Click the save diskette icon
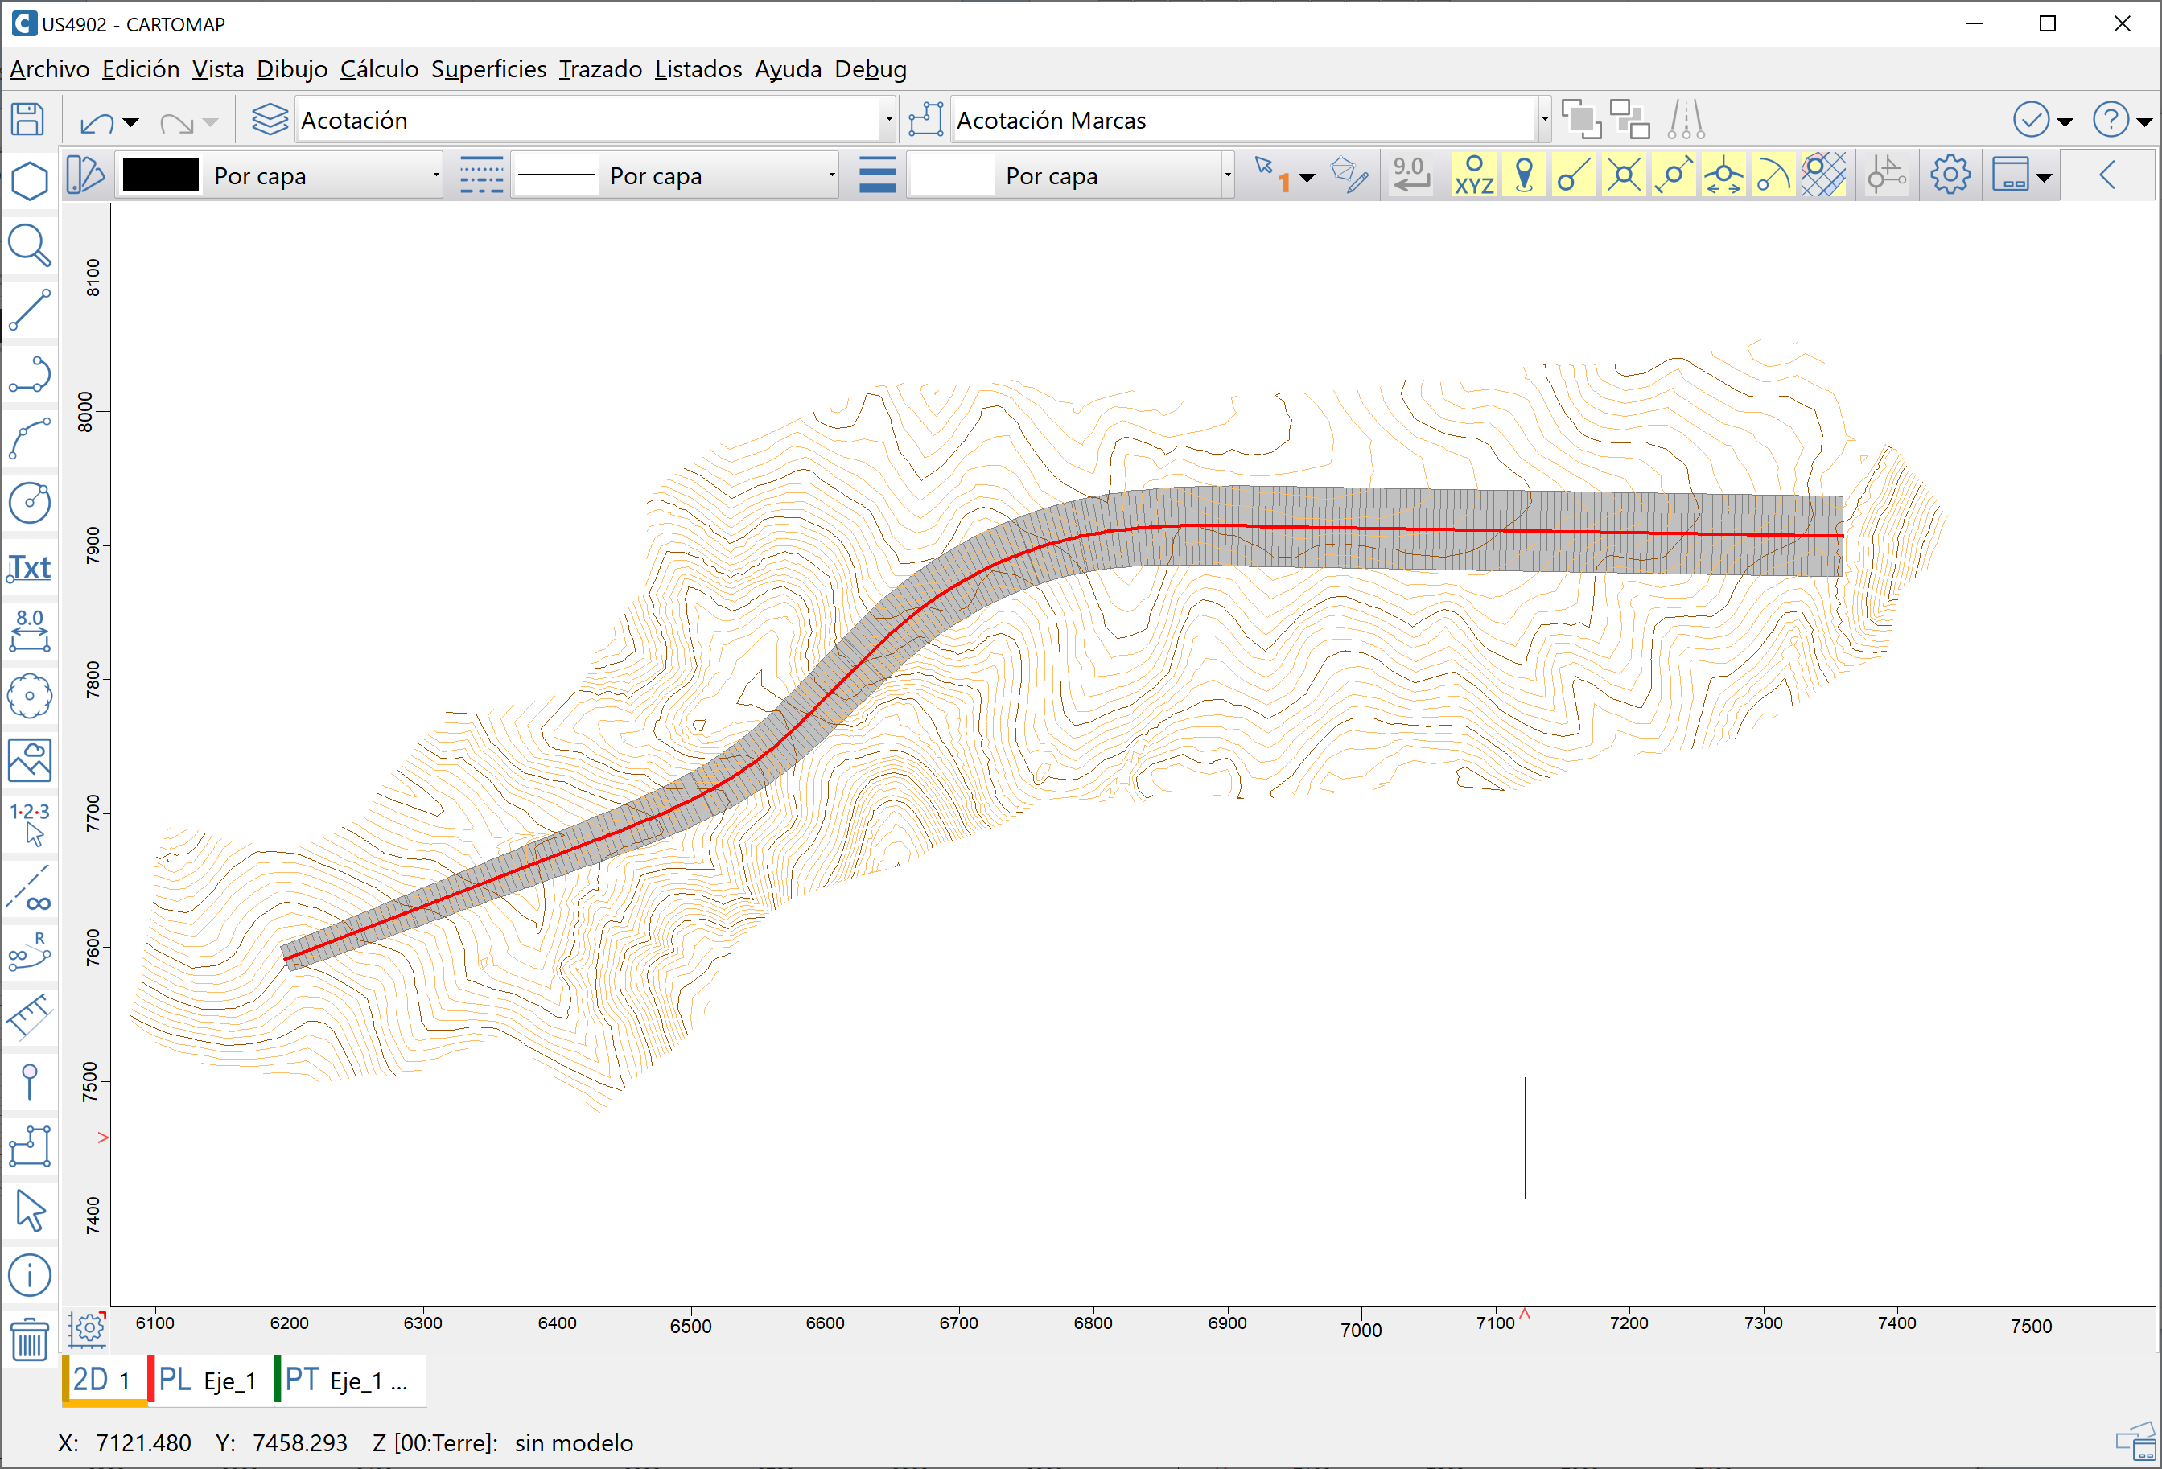2162x1469 pixels. tap(28, 120)
